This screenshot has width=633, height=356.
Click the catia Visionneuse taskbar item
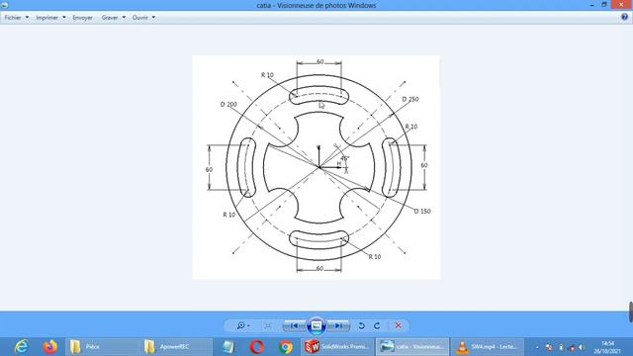tap(412, 347)
